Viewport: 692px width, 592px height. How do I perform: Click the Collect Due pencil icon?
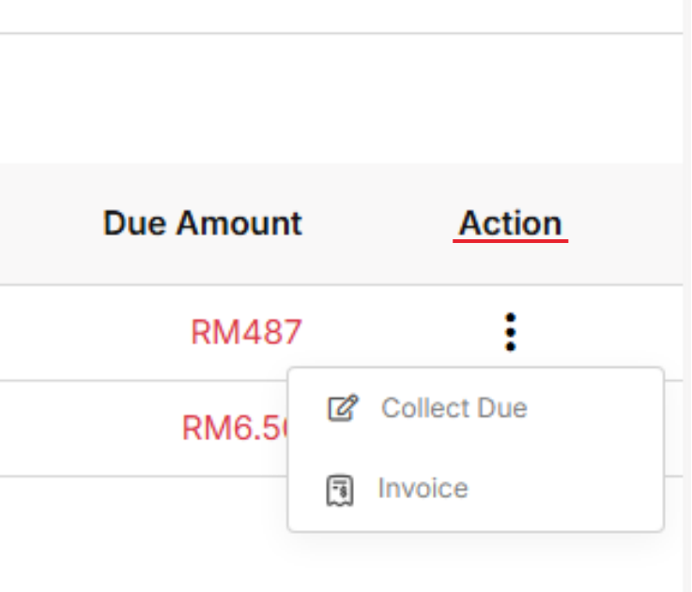[x=342, y=409]
